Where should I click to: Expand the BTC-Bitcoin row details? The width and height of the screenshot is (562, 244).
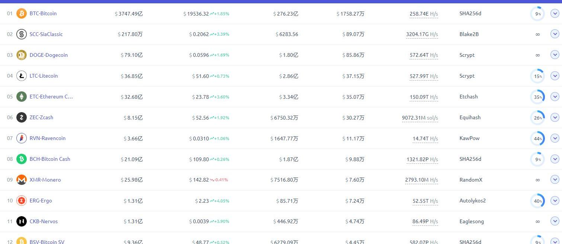click(x=555, y=14)
